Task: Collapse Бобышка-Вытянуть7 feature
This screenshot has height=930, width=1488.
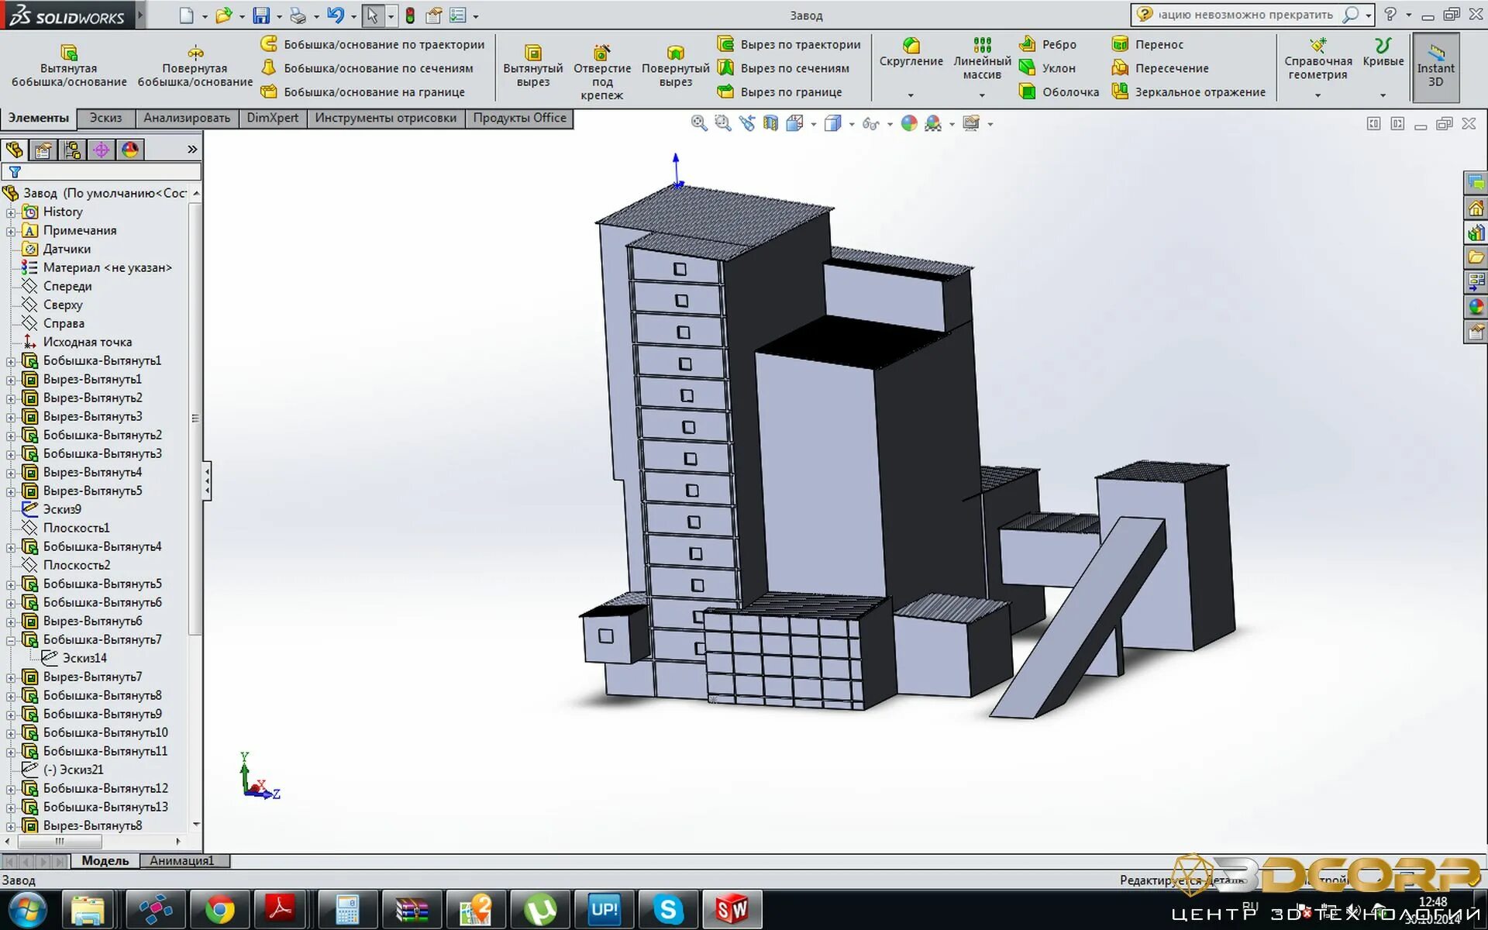Action: click(x=11, y=640)
